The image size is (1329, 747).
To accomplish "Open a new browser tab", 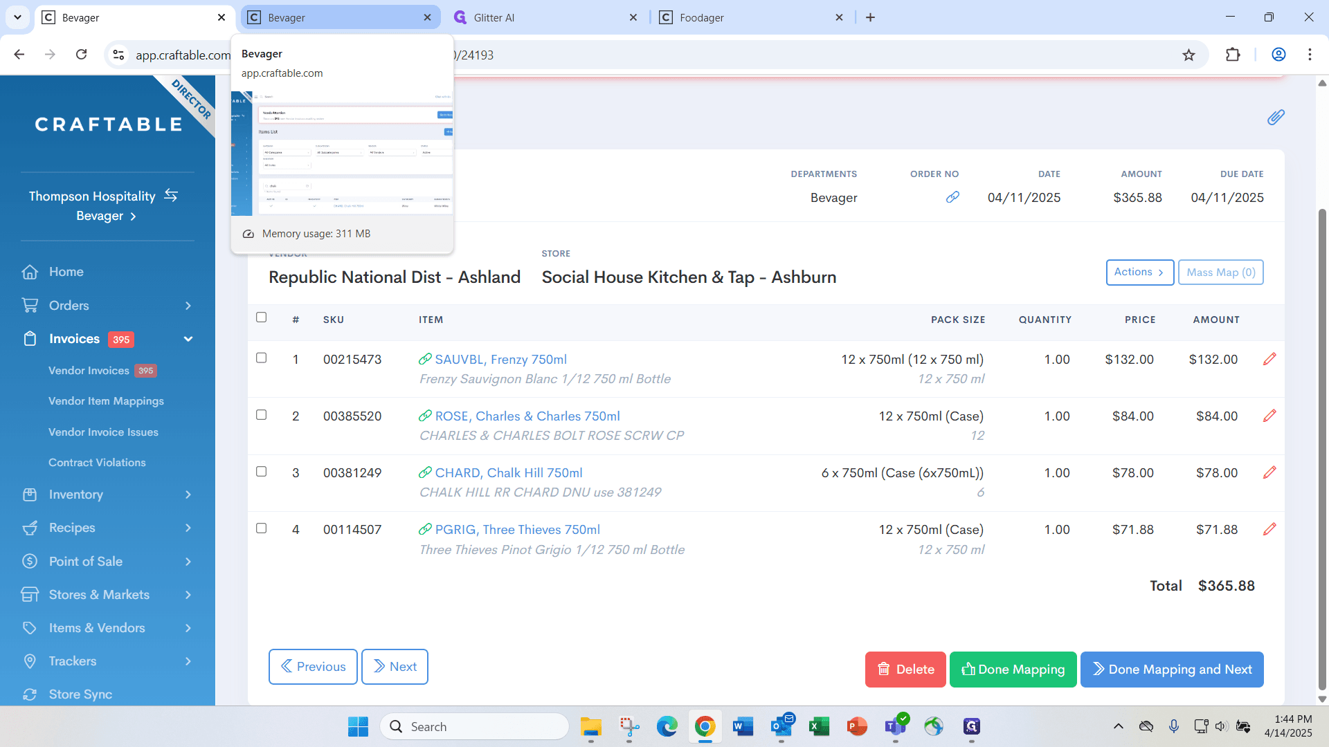I will 870,17.
